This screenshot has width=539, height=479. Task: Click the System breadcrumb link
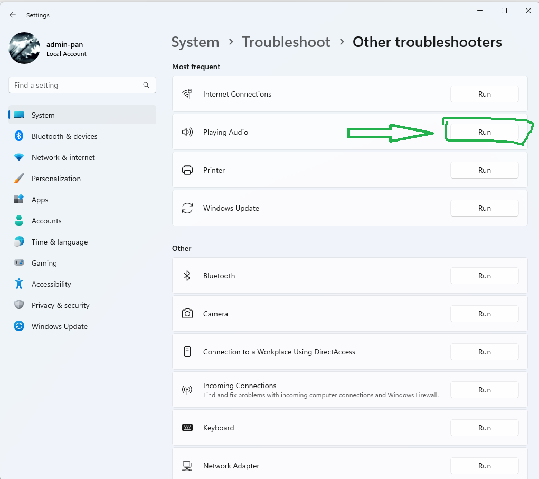(195, 42)
